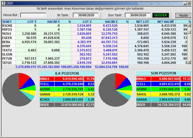This screenshot has width=193, height=138.
Task: Click the right SON POZISYON pie chart
Action: click(115, 90)
